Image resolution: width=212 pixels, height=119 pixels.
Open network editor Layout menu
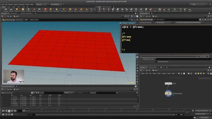(x=164, y=73)
